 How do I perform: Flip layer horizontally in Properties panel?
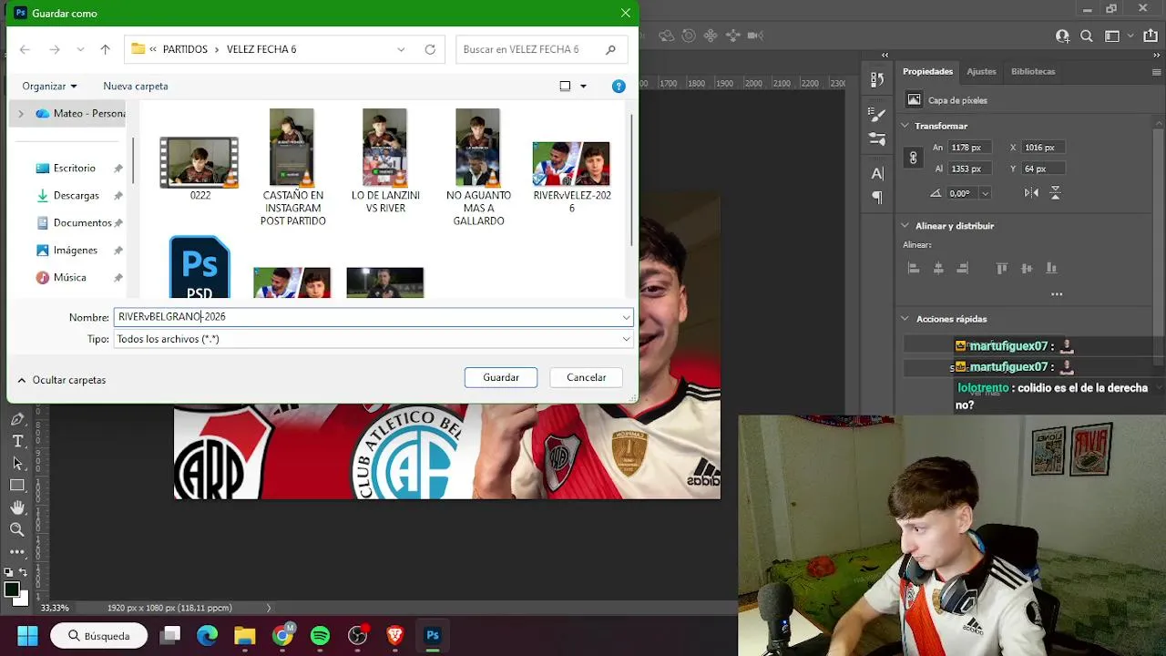coord(1031,193)
